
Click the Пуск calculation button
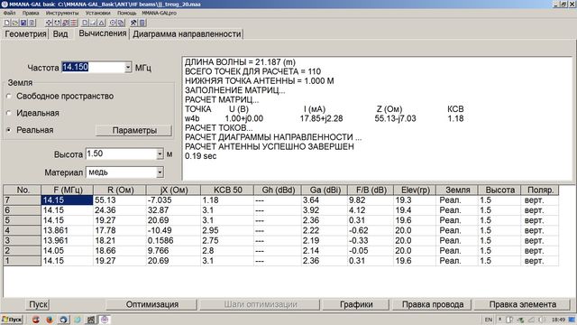click(38, 304)
